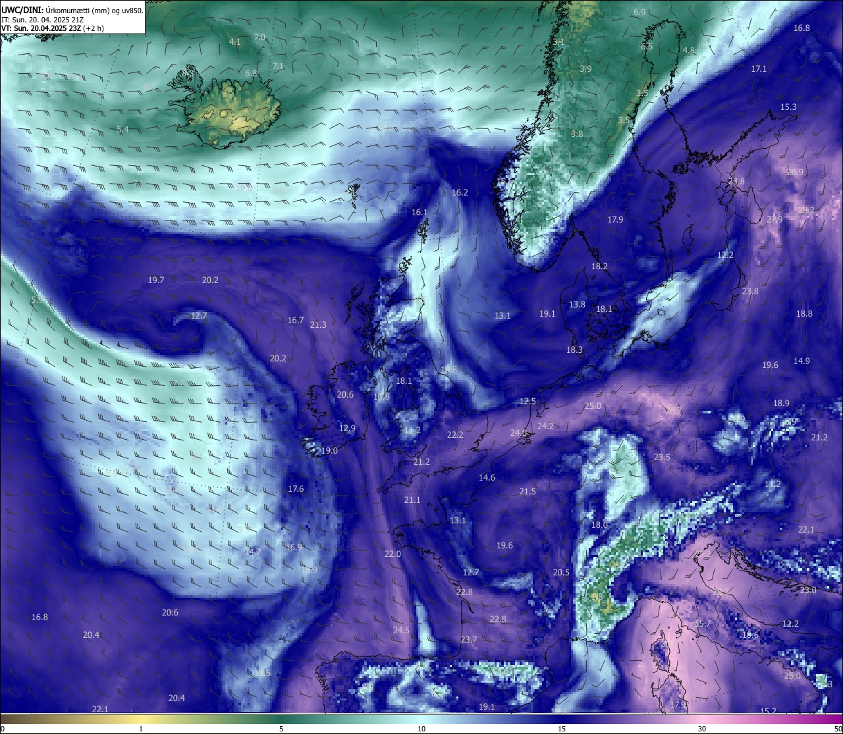Click the VT: Sun. 20.04.2025 23Z (+2 h) line

click(53, 28)
